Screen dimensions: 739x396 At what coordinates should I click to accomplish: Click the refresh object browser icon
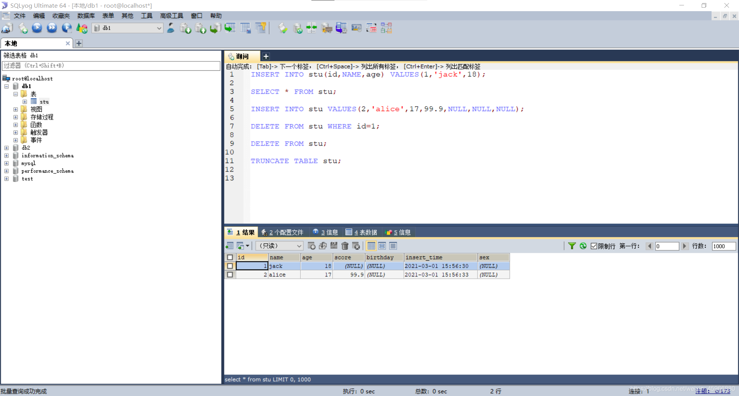pos(82,28)
